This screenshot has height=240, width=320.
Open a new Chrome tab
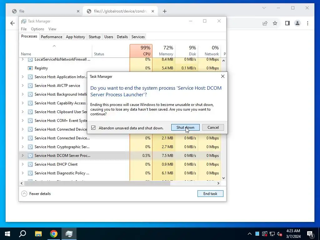[164, 11]
